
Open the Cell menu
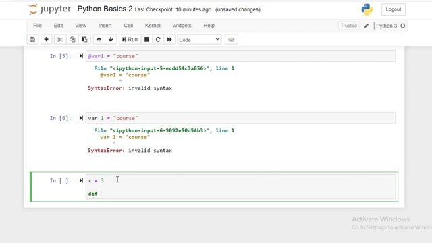coord(128,26)
